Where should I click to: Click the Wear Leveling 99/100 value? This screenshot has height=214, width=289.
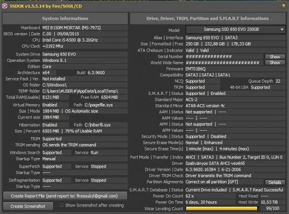coord(272,208)
